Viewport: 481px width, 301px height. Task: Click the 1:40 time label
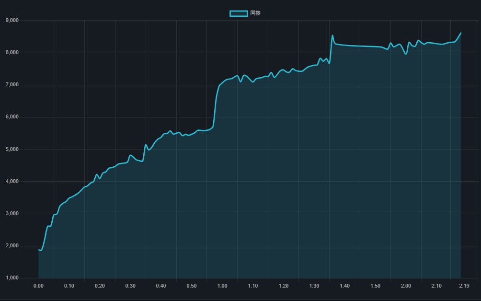pos(345,286)
